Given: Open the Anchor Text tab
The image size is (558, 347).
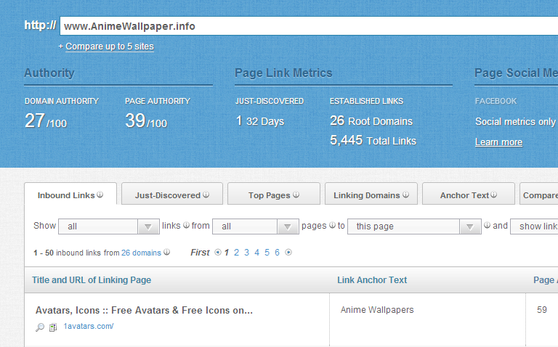Looking at the screenshot, I should pos(469,194).
